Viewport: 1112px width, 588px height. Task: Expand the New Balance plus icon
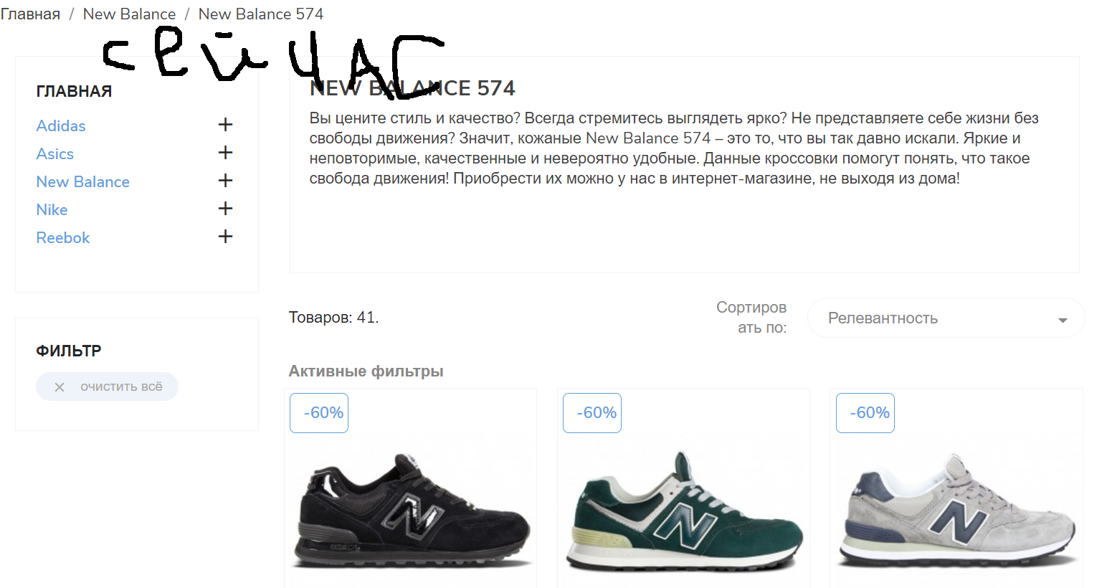point(225,181)
